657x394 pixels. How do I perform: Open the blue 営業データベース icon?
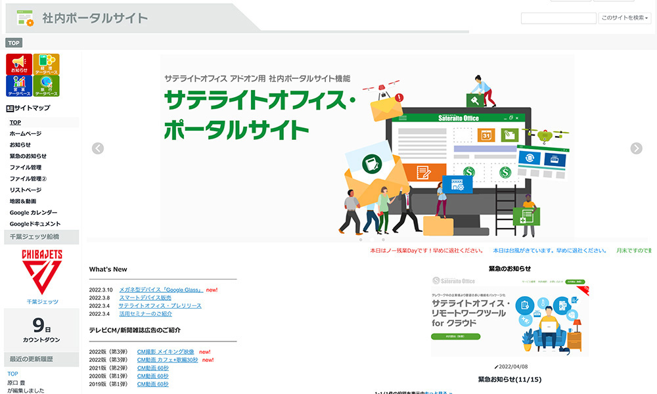click(x=19, y=86)
